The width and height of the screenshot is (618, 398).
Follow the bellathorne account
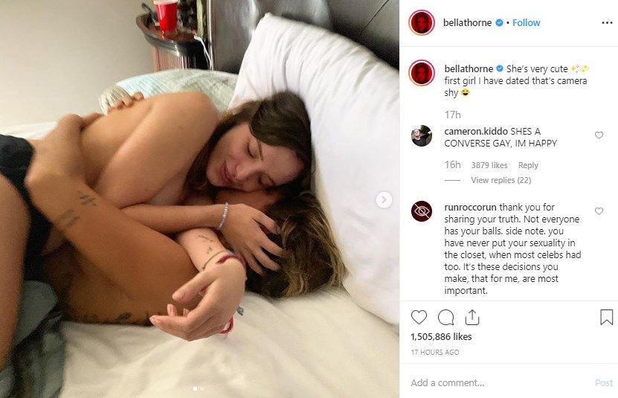pyautogui.click(x=527, y=23)
